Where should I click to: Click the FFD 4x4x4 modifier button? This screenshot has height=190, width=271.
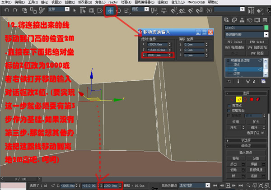point(257,42)
